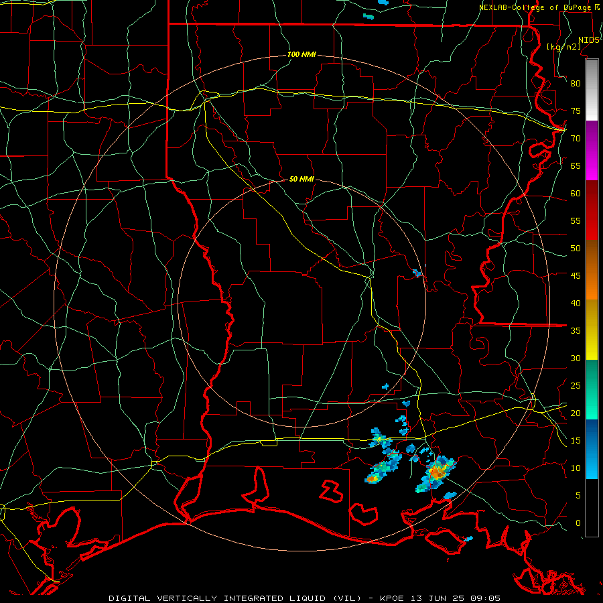Click the 50 value on the color scale
Screen dimensions: 603x603
(x=576, y=249)
